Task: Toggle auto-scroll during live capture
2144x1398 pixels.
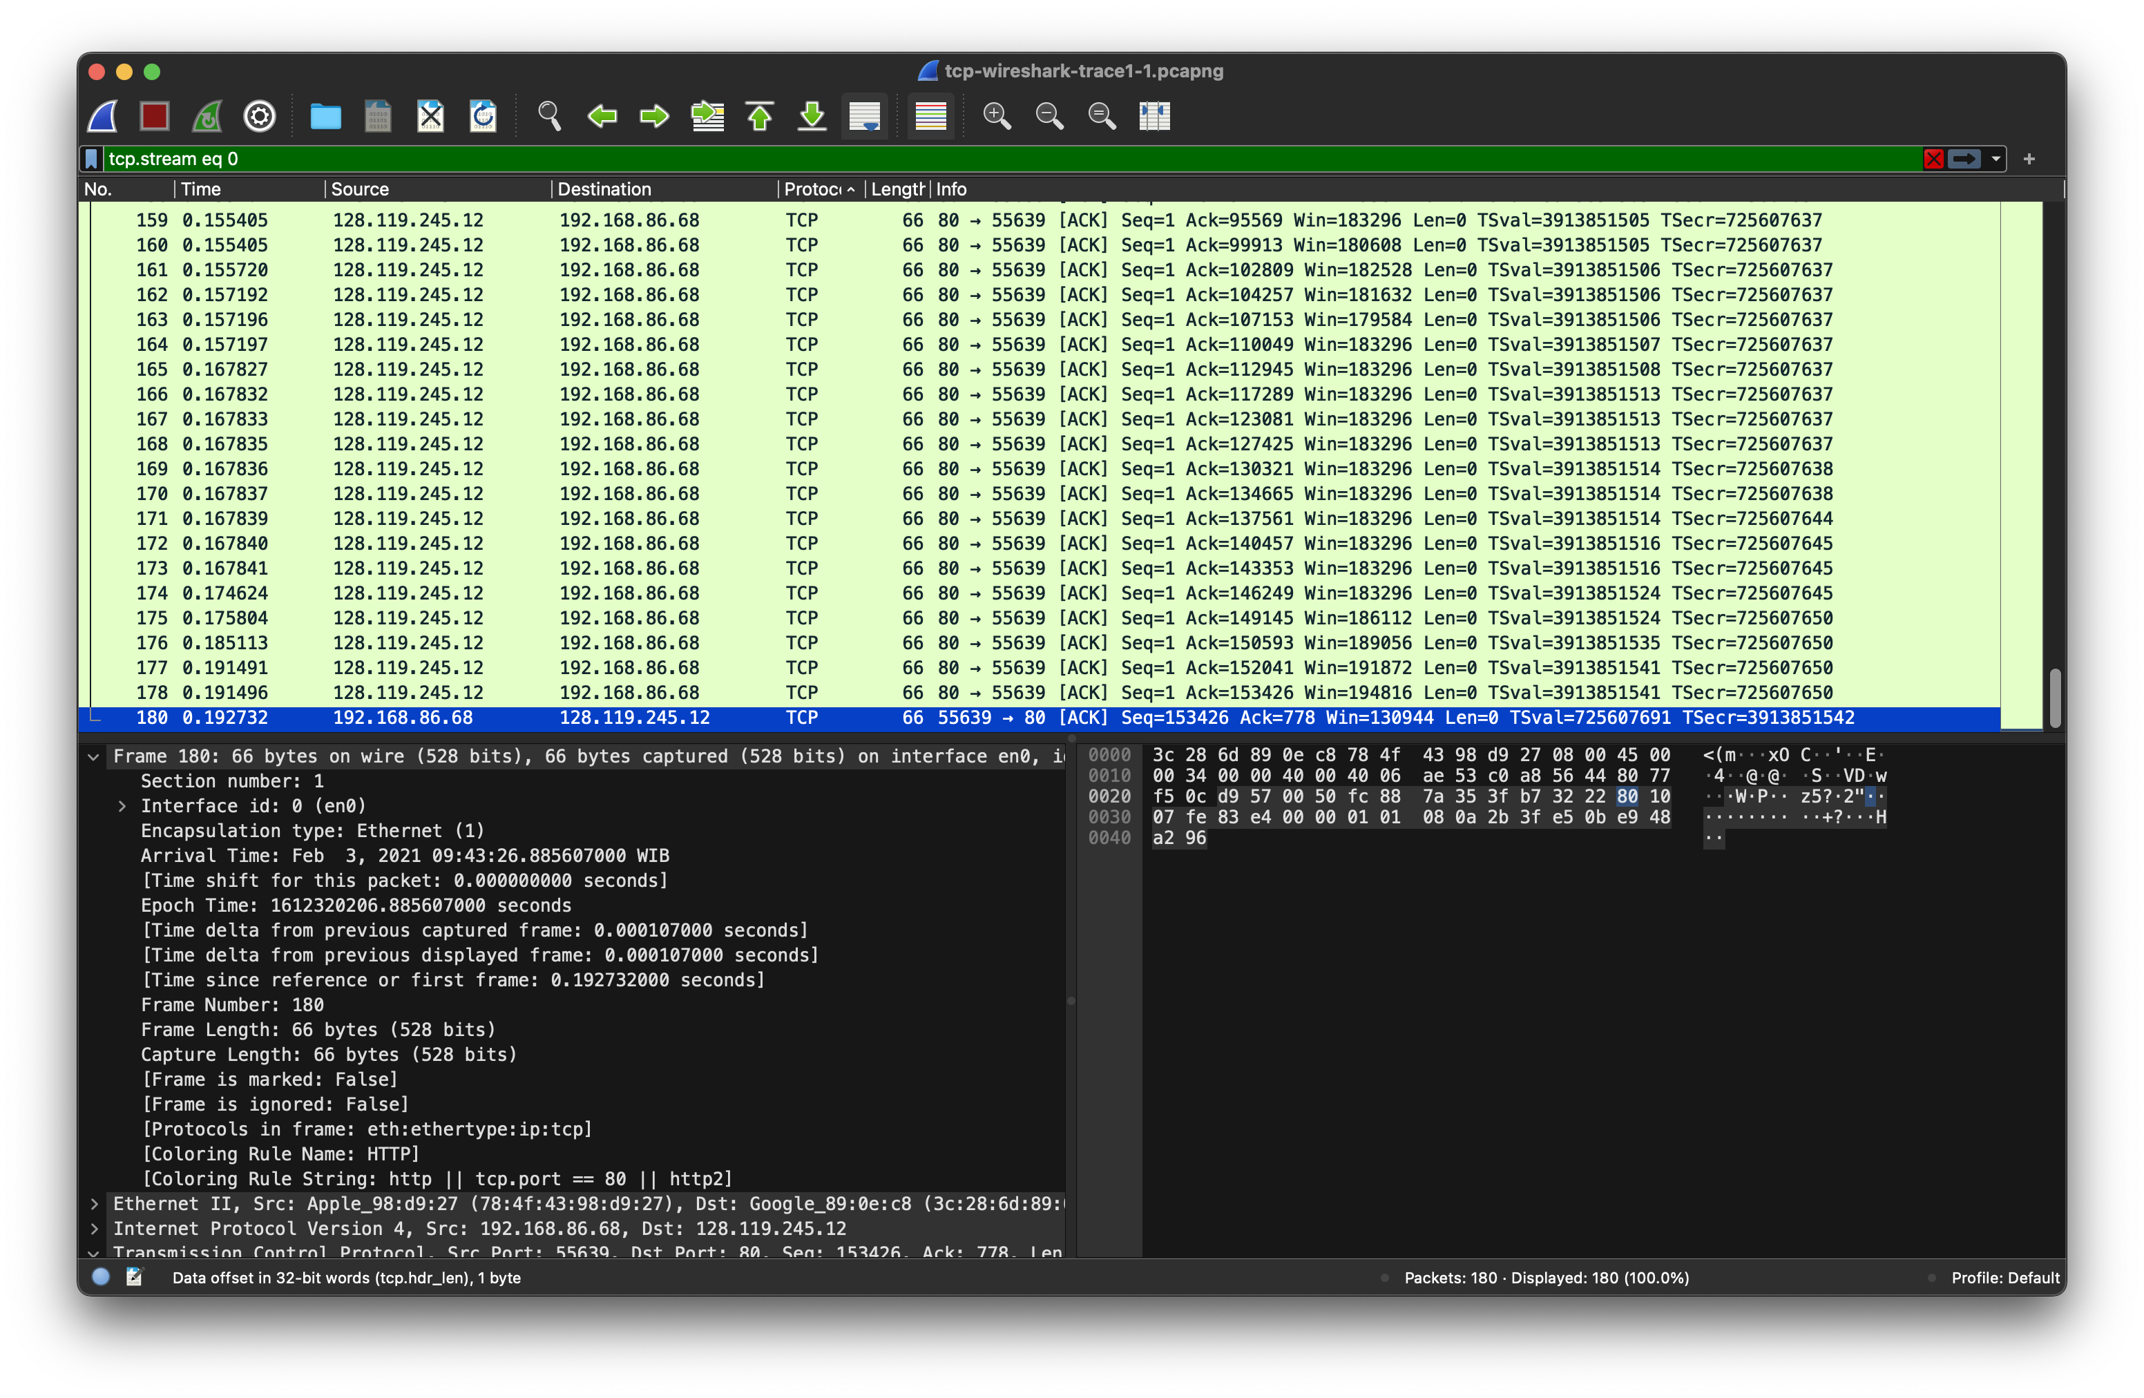Action: 865,116
